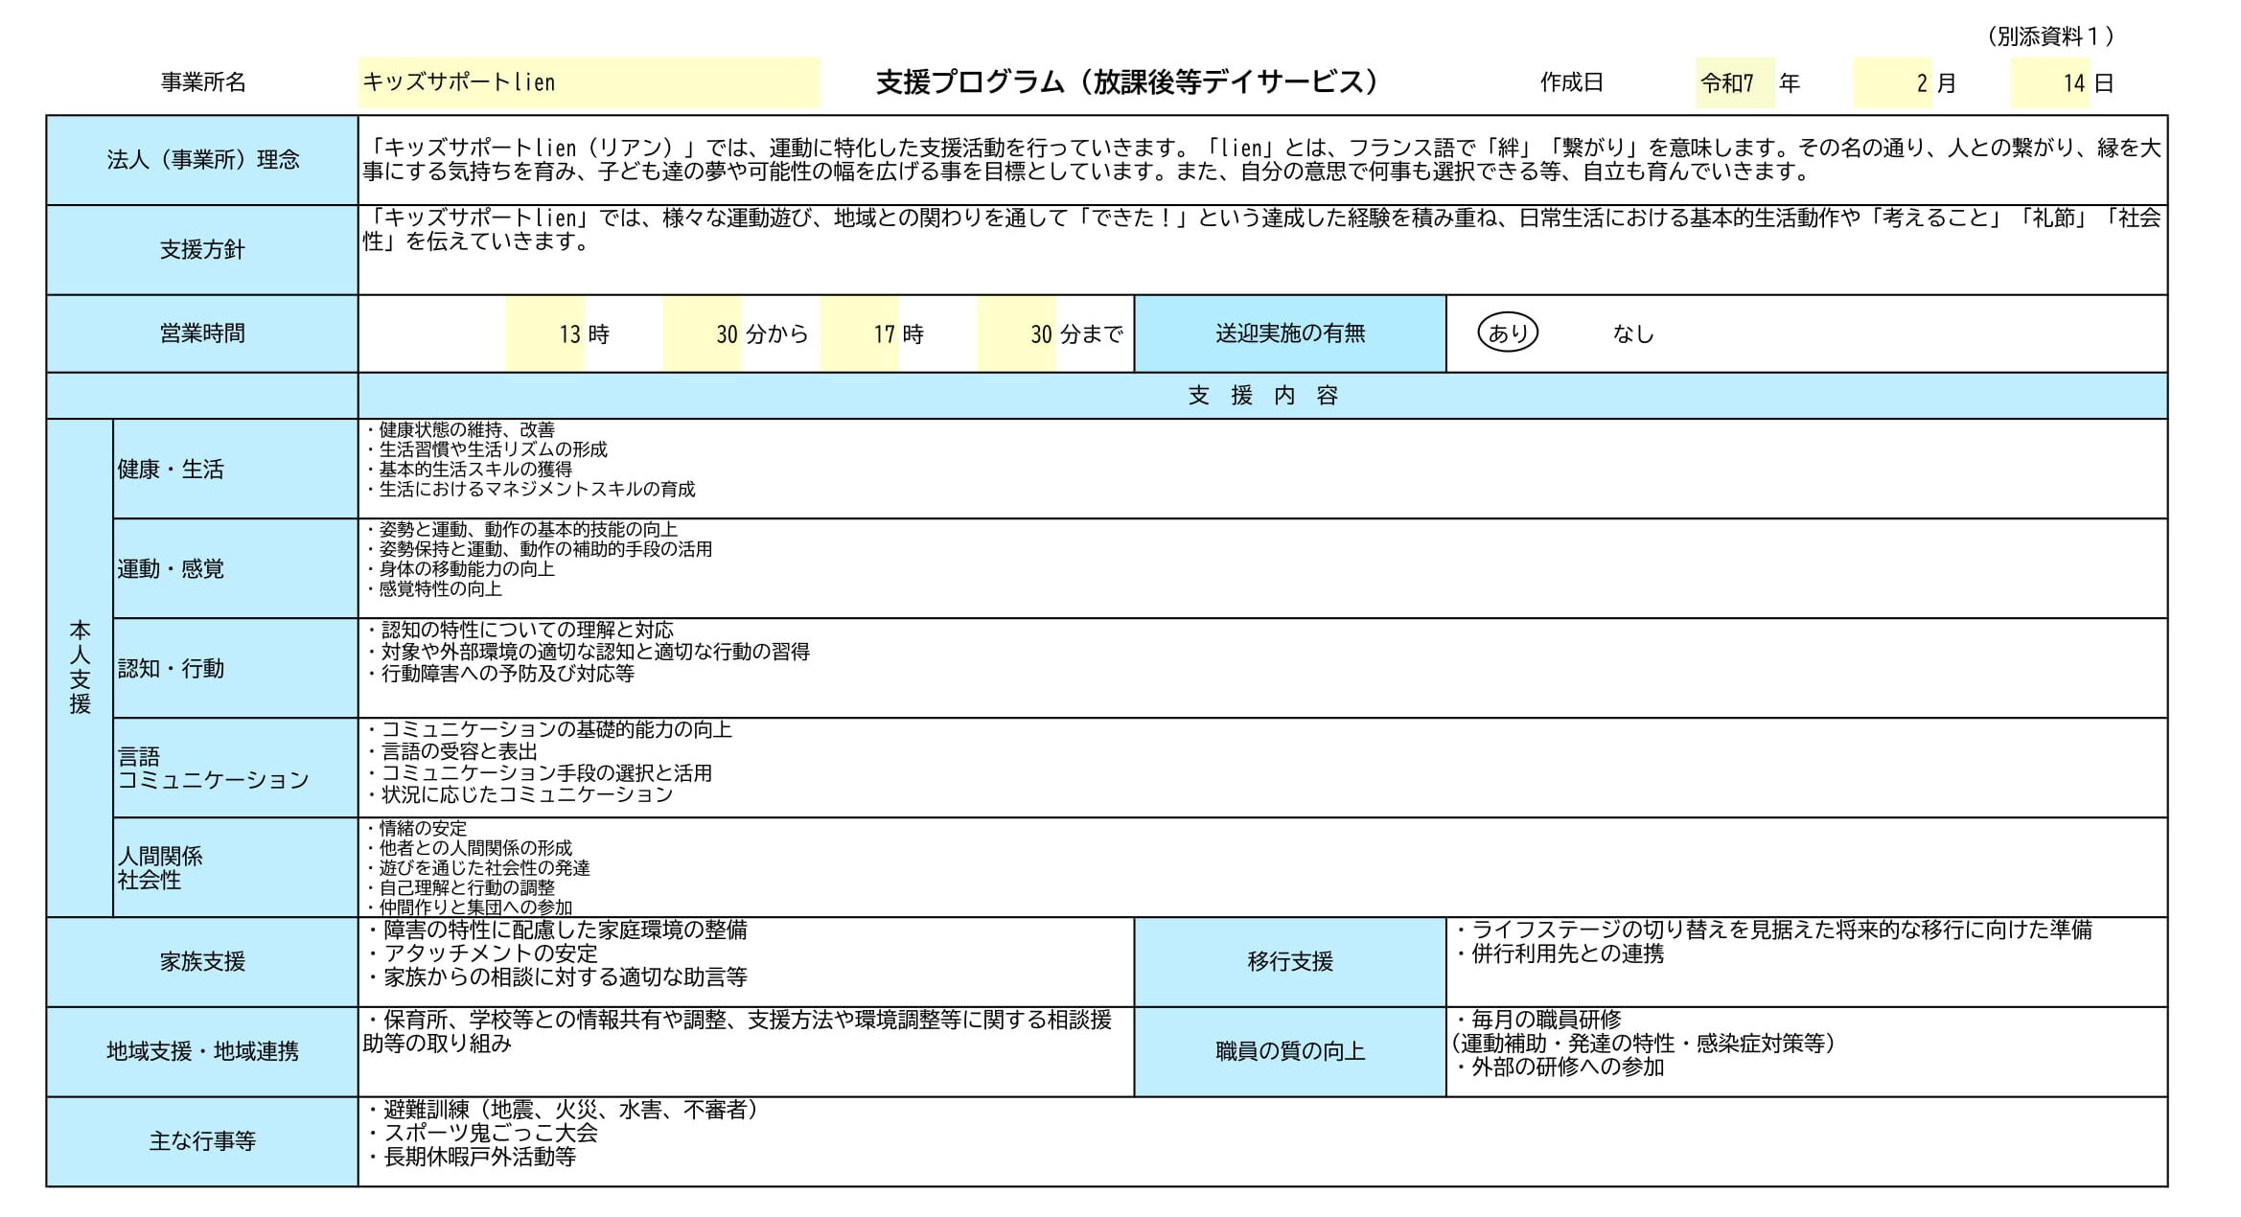
Task: Click the 送迎実施の有無 header cell
Action: (1289, 333)
